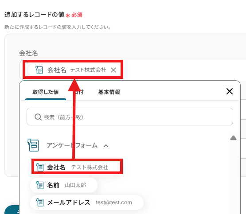246x214 pixels.
Task: Click the scroll-up arrow in the list
Action: pyautogui.click(x=233, y=138)
